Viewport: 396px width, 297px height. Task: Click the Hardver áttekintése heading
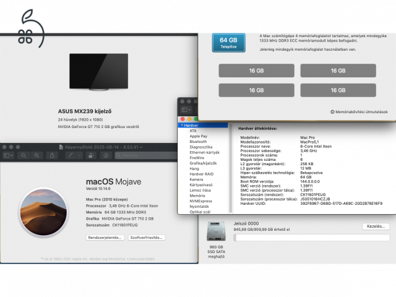tap(257, 129)
